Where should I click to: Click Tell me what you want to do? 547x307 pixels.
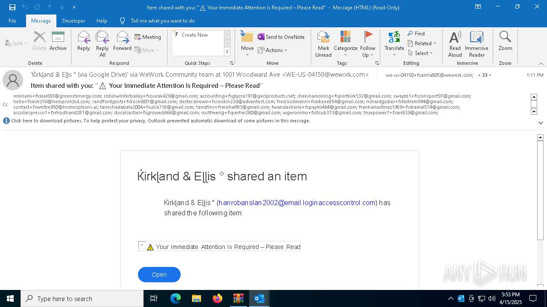tap(162, 21)
